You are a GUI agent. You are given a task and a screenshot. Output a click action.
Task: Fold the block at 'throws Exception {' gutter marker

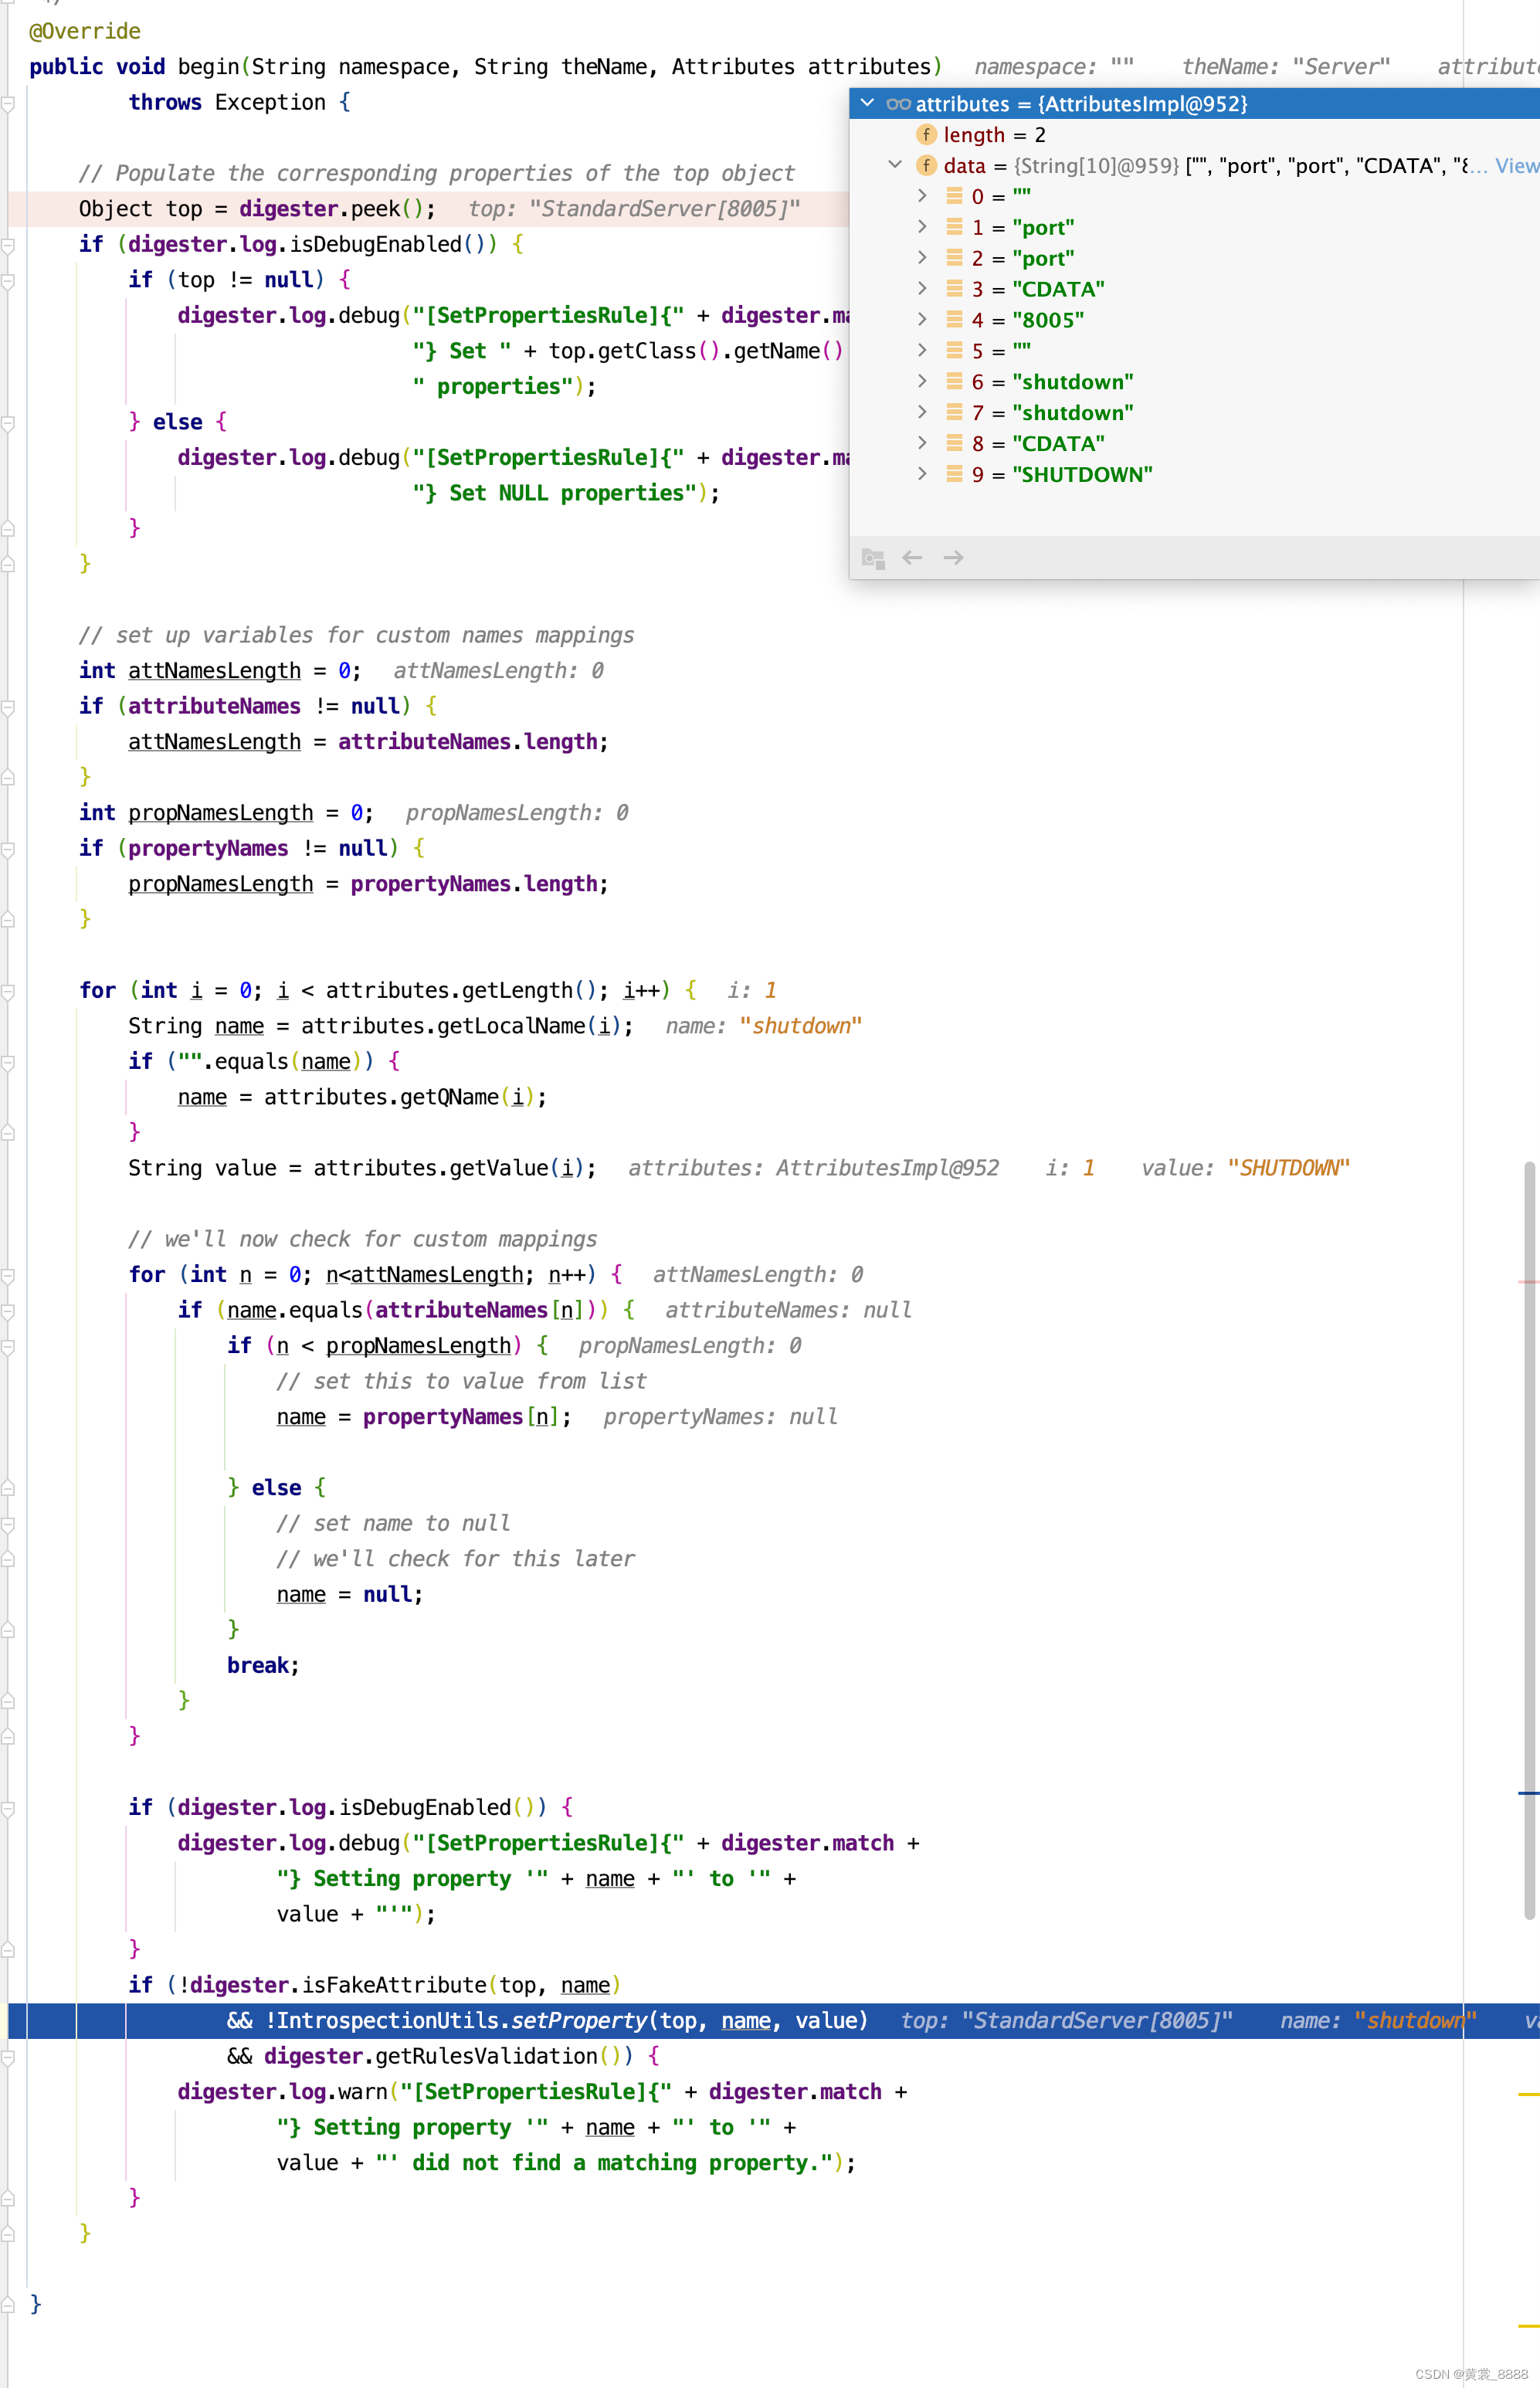click(x=8, y=103)
